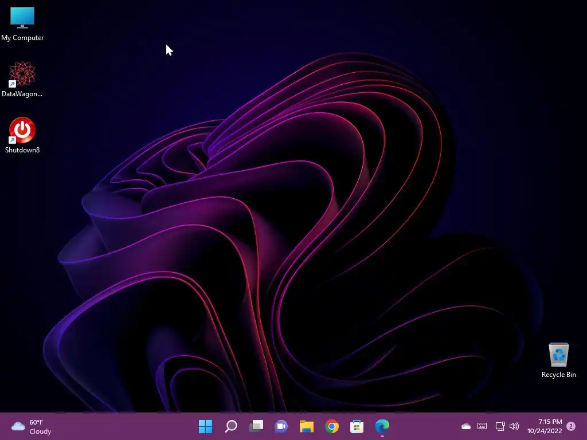The width and height of the screenshot is (587, 440).
Task: Open the Windows Start menu
Action: 206,426
